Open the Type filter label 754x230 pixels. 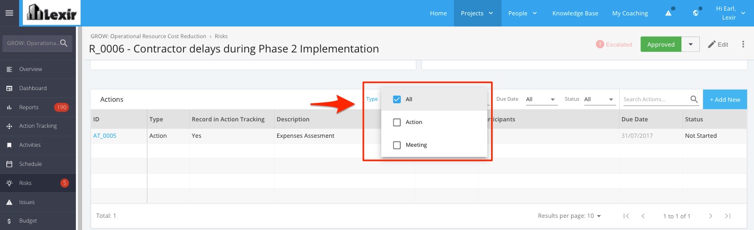(x=372, y=99)
